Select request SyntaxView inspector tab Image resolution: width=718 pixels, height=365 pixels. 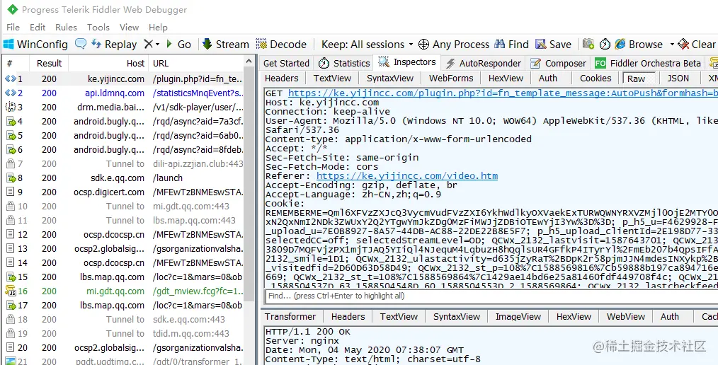[391, 79]
